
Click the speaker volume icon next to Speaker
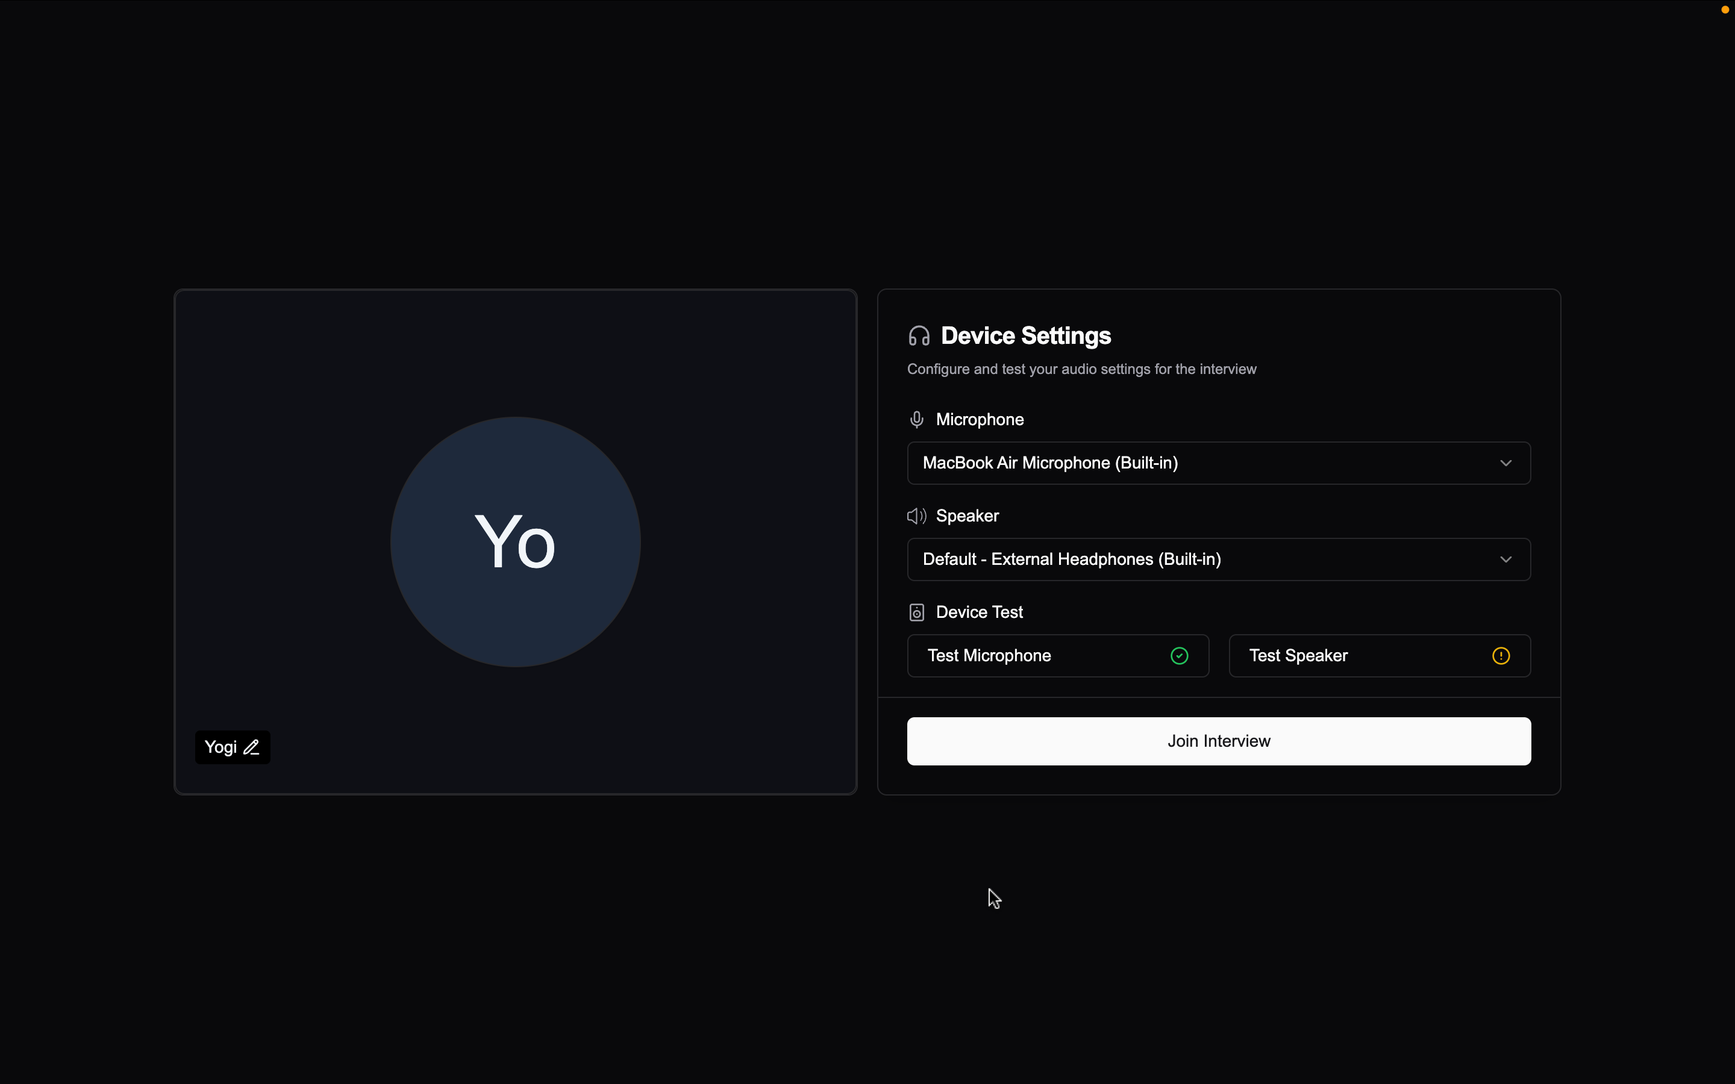[916, 516]
